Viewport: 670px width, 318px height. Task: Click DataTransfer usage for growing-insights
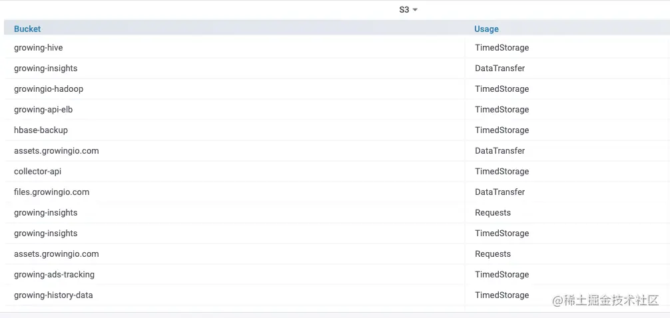coord(500,69)
